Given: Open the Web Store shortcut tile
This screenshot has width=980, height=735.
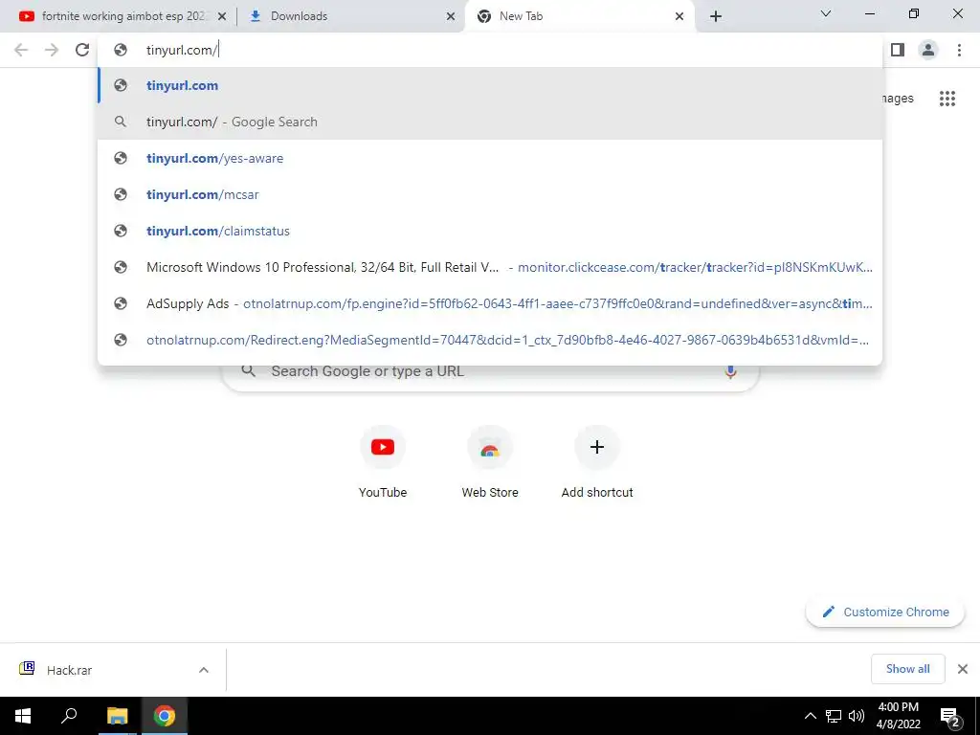Looking at the screenshot, I should coord(490,461).
